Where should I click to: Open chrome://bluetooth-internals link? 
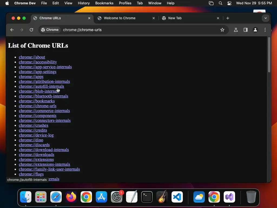(x=44, y=96)
